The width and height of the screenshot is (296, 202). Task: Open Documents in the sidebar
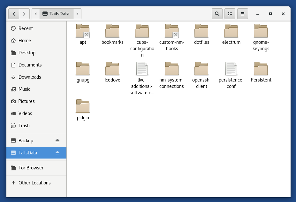coord(36,65)
